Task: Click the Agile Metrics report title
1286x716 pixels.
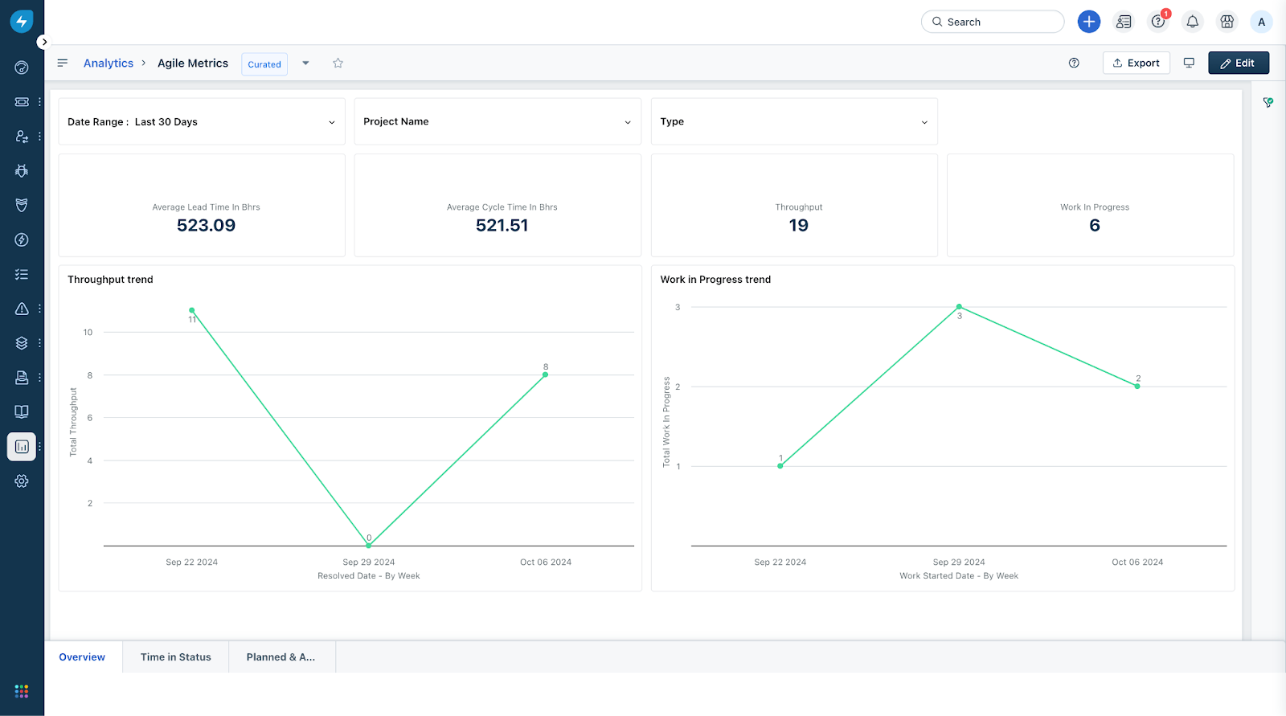Action: click(193, 63)
